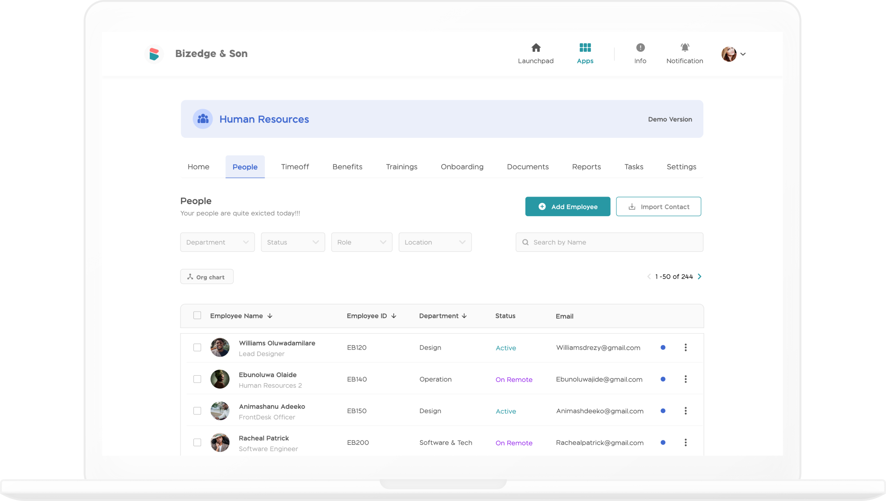
Task: Click the Williams Oluwadamilare name
Action: pyautogui.click(x=277, y=343)
